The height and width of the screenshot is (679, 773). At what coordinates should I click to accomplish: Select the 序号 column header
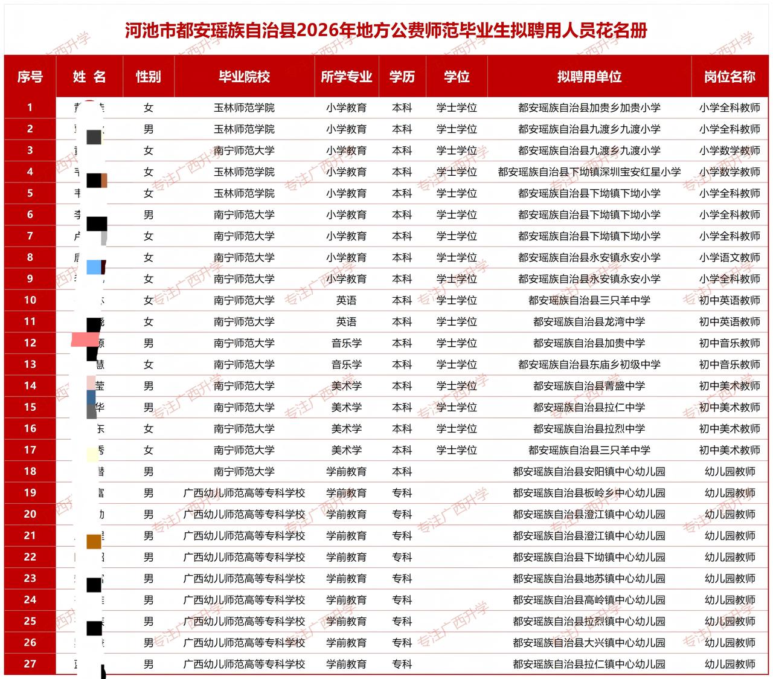pos(30,77)
